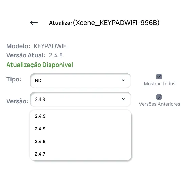This screenshot has width=195, height=182.
Task: Click the Xcene_KEYPADWIFI-996B device name
Action: click(116, 23)
